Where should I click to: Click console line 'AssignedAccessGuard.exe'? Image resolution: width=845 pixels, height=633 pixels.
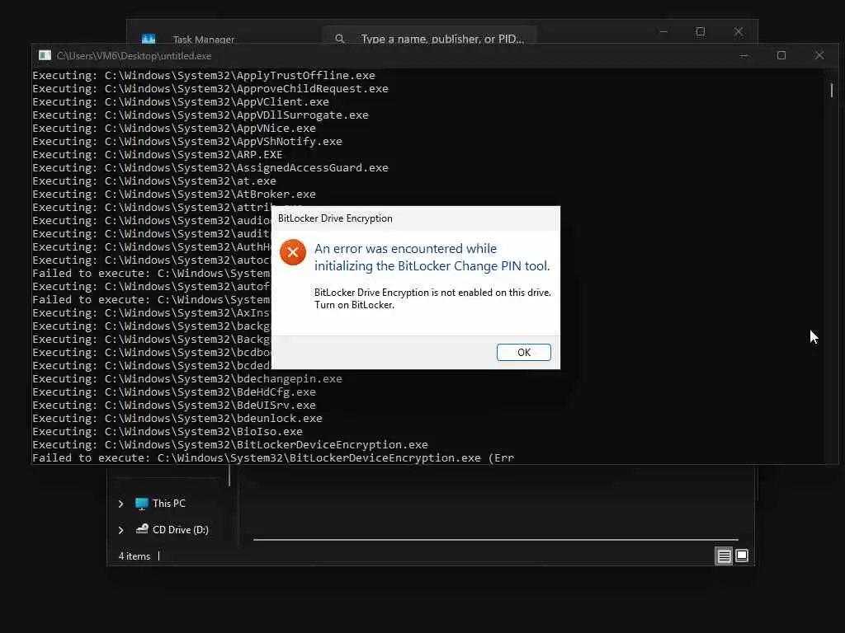pyautogui.click(x=210, y=168)
